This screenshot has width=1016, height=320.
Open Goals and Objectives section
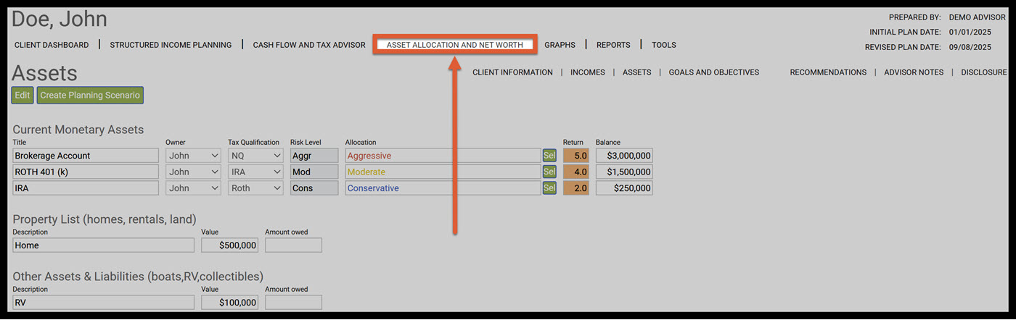[714, 72]
